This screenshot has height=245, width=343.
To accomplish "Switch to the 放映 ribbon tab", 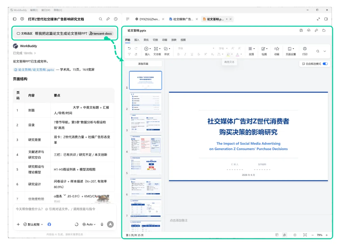I will pyautogui.click(x=174, y=40).
